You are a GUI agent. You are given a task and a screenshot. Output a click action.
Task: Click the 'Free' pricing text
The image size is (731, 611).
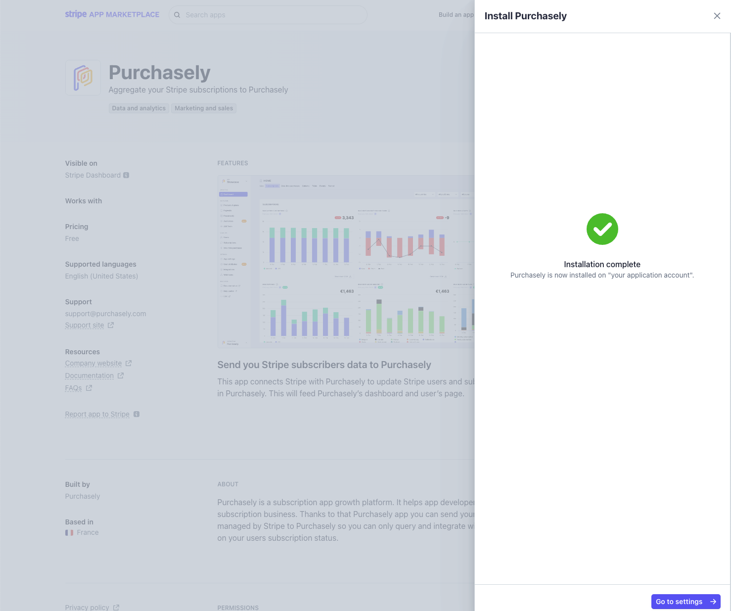[x=72, y=238]
